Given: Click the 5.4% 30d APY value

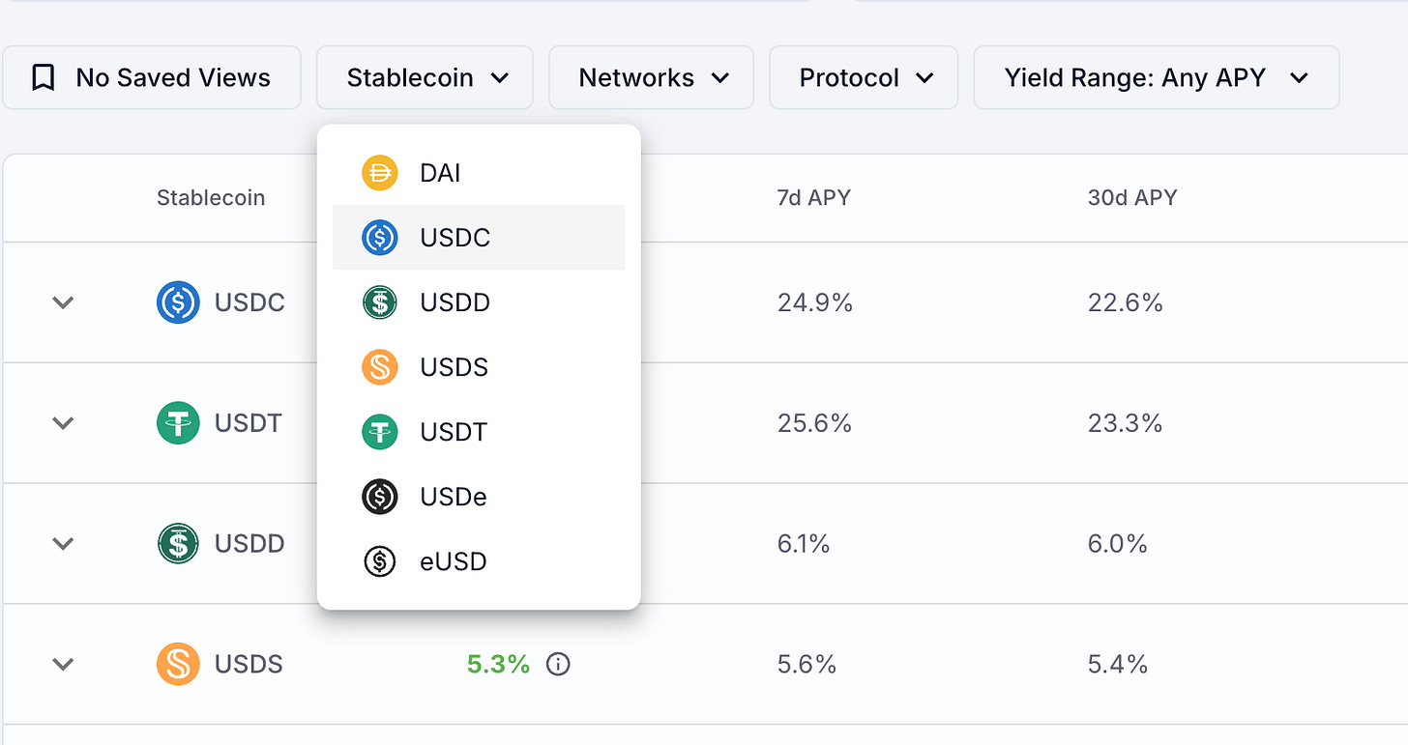Looking at the screenshot, I should point(1118,664).
